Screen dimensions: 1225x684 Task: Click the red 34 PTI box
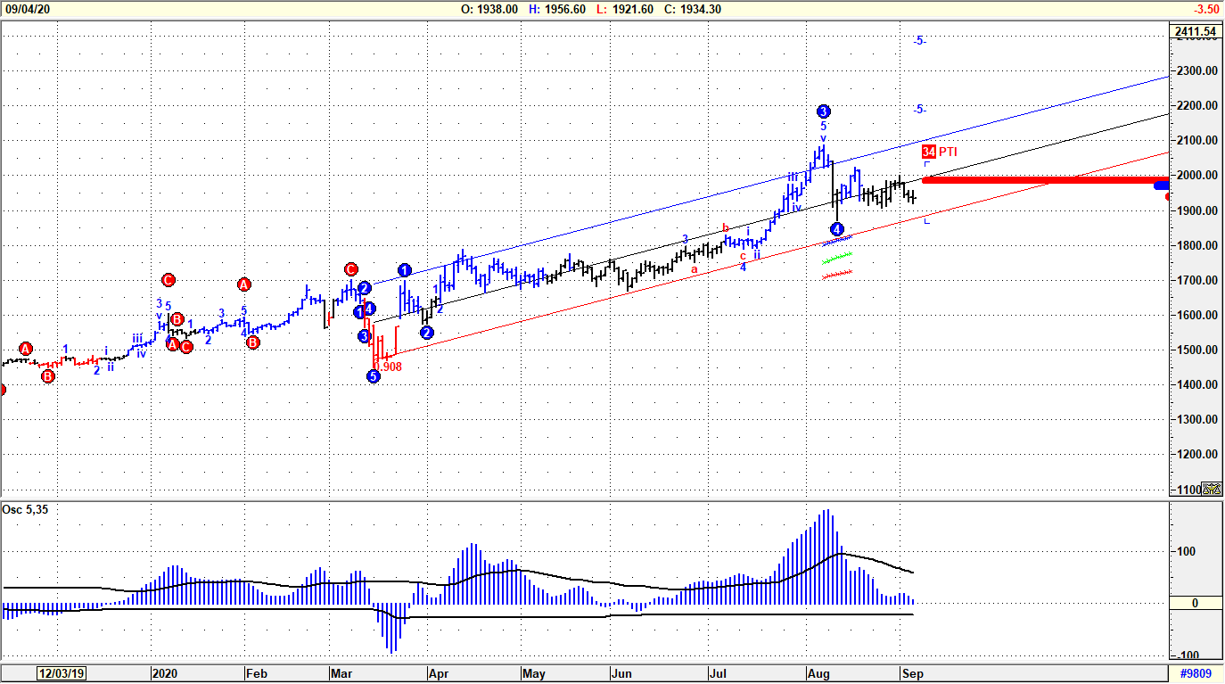tap(929, 152)
